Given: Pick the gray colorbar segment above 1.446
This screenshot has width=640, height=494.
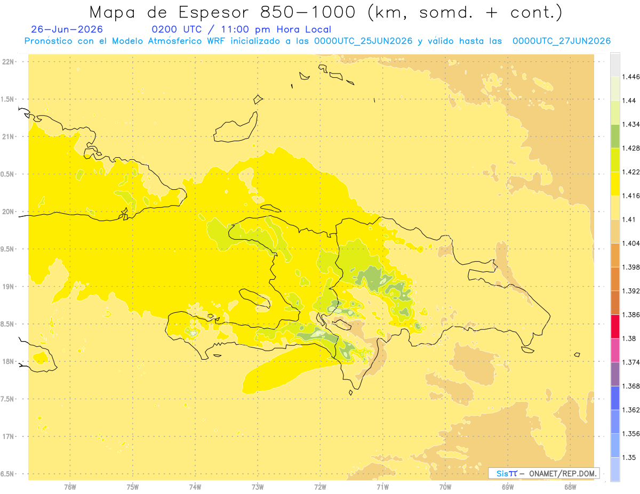Looking at the screenshot, I should tap(615, 64).
